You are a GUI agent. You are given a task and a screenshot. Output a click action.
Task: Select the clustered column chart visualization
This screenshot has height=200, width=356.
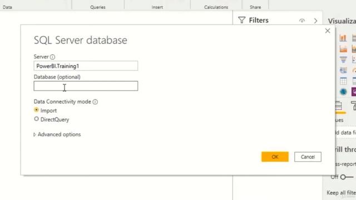coord(343,38)
